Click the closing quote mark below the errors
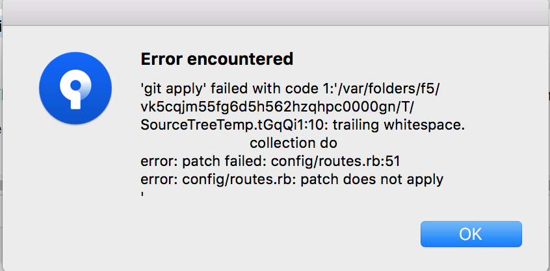 click(142, 193)
